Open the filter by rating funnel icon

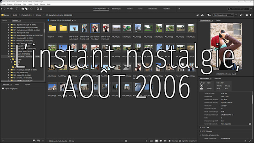click(209, 15)
